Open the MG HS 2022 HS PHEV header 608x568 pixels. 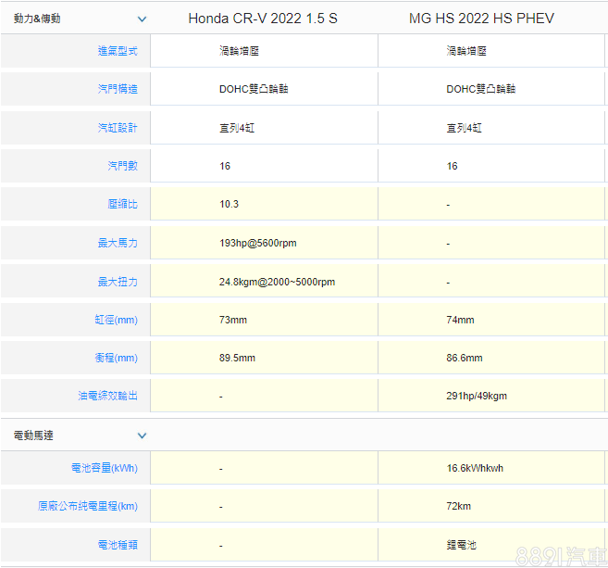[x=481, y=19]
